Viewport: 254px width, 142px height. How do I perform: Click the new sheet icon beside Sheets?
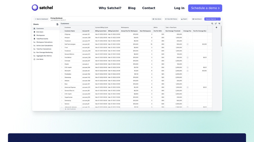57,24
